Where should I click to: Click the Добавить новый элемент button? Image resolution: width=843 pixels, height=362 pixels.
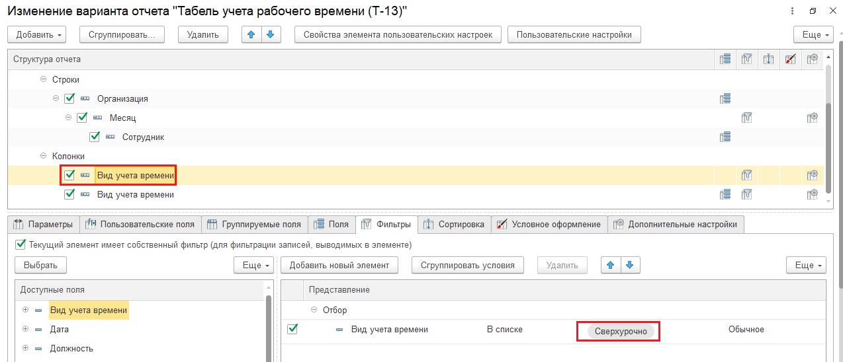(x=339, y=265)
